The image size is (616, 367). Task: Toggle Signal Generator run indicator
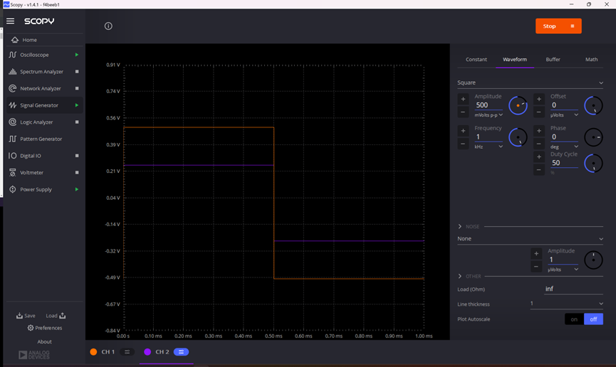[77, 105]
